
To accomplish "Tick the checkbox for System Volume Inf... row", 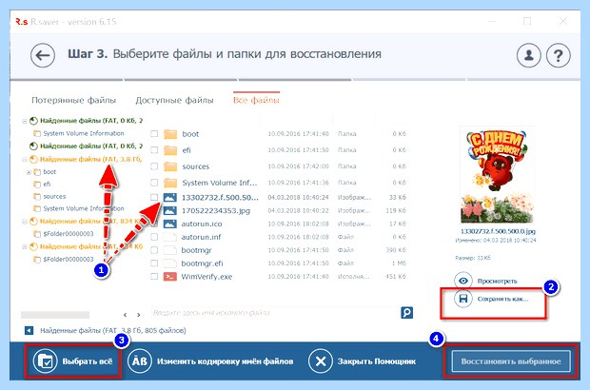I will pos(154,183).
